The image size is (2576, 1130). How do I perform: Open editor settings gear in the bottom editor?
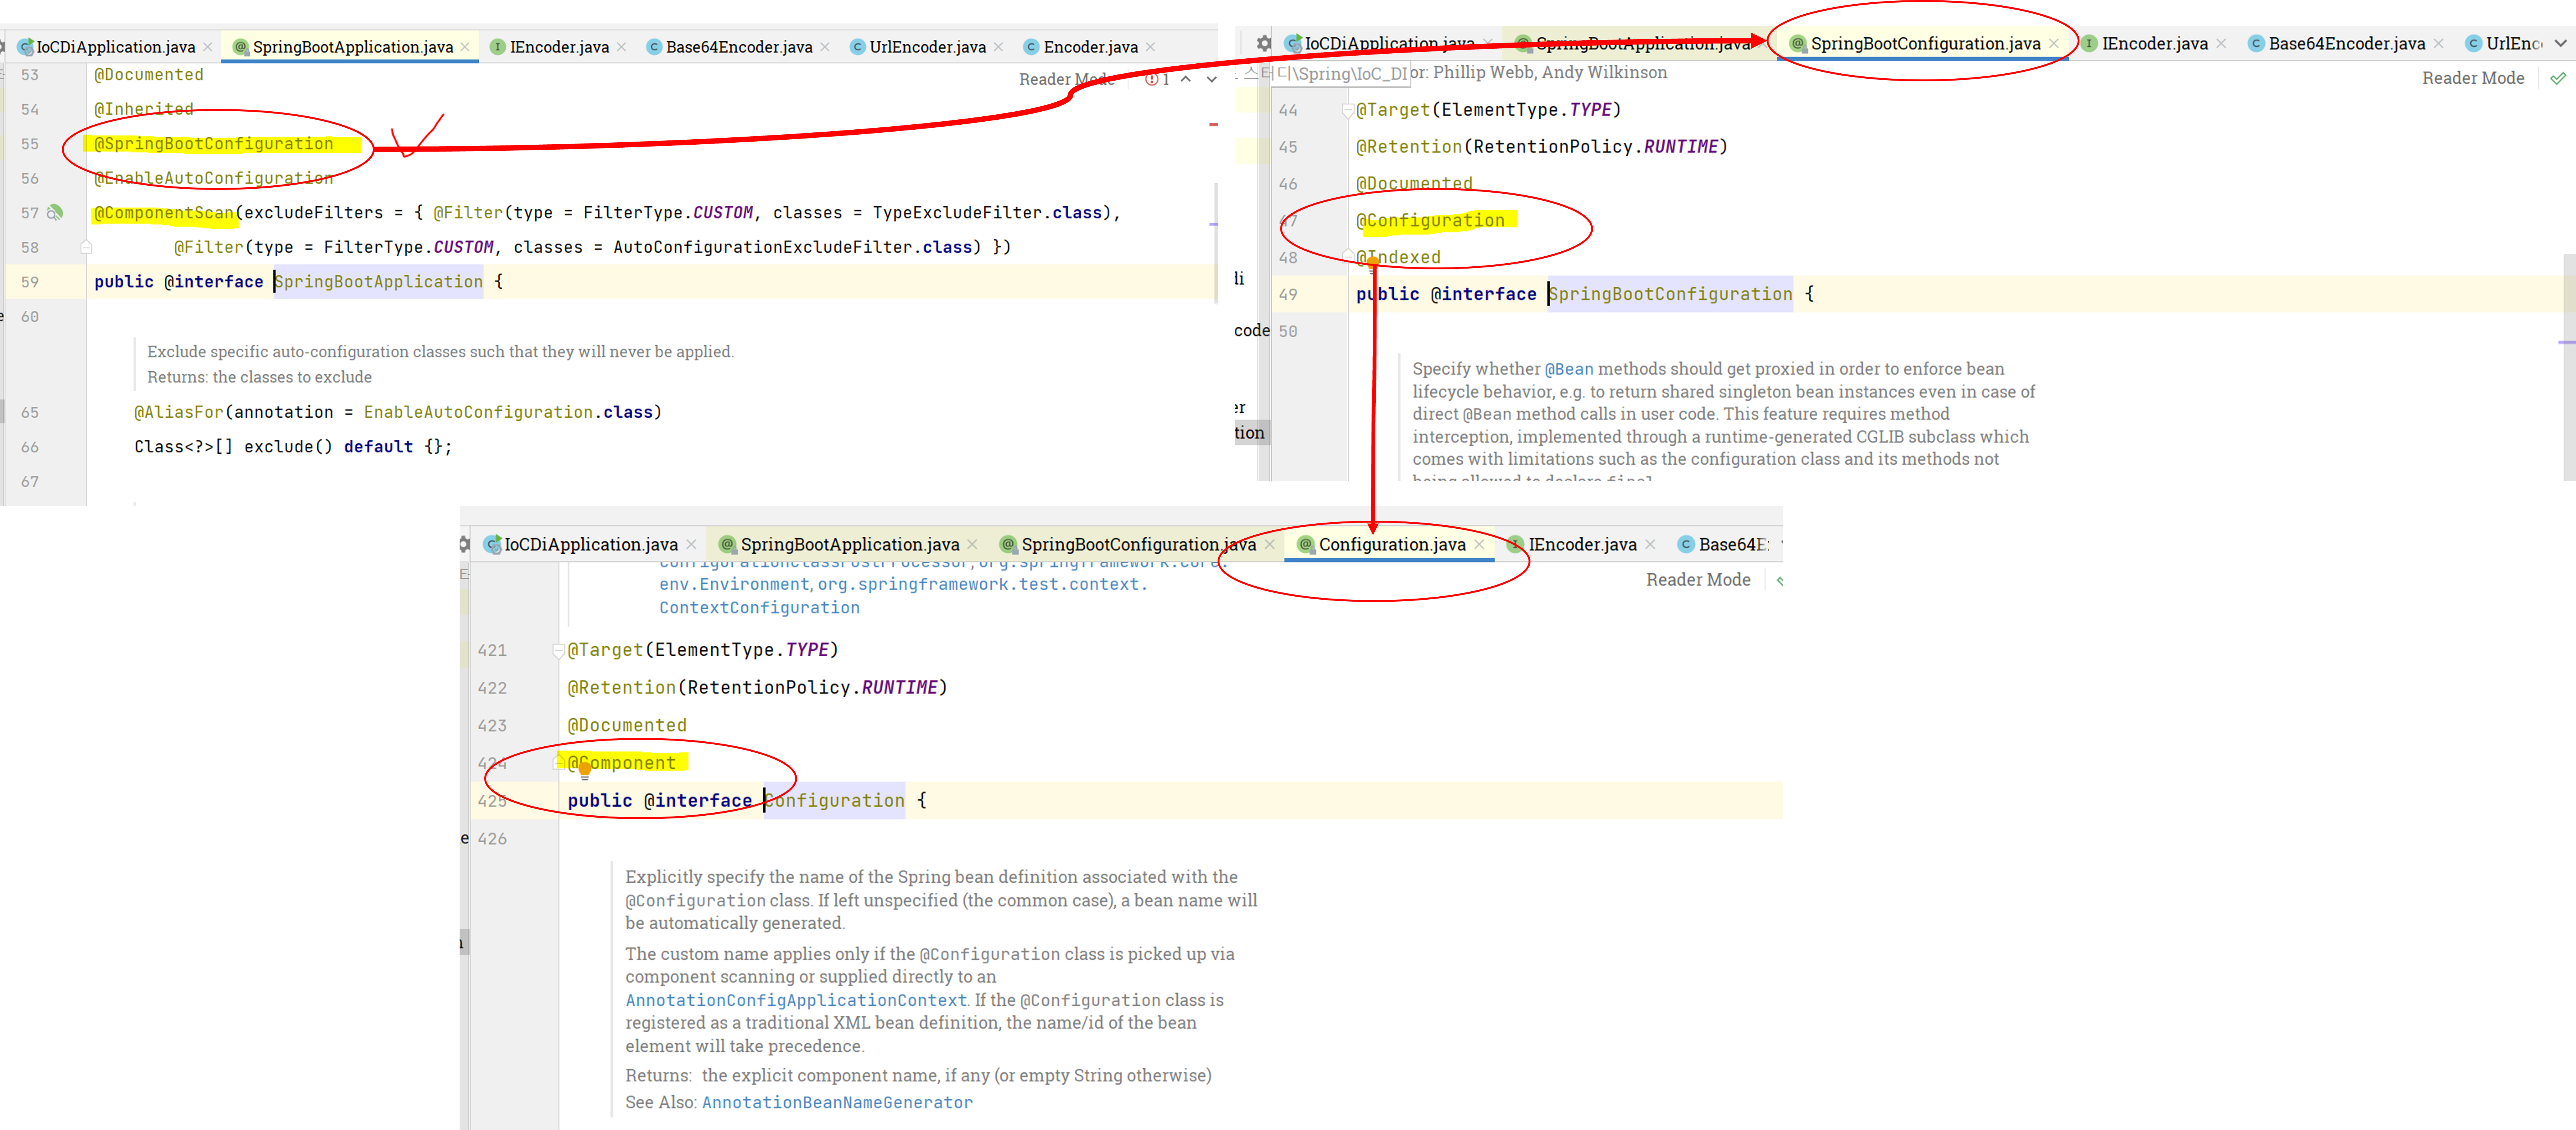464,544
